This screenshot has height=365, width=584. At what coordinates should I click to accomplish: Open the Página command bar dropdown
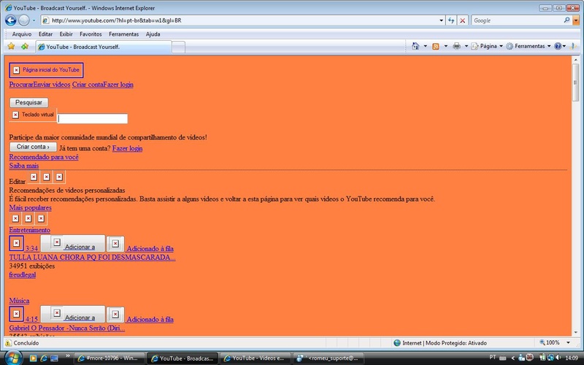(x=487, y=46)
